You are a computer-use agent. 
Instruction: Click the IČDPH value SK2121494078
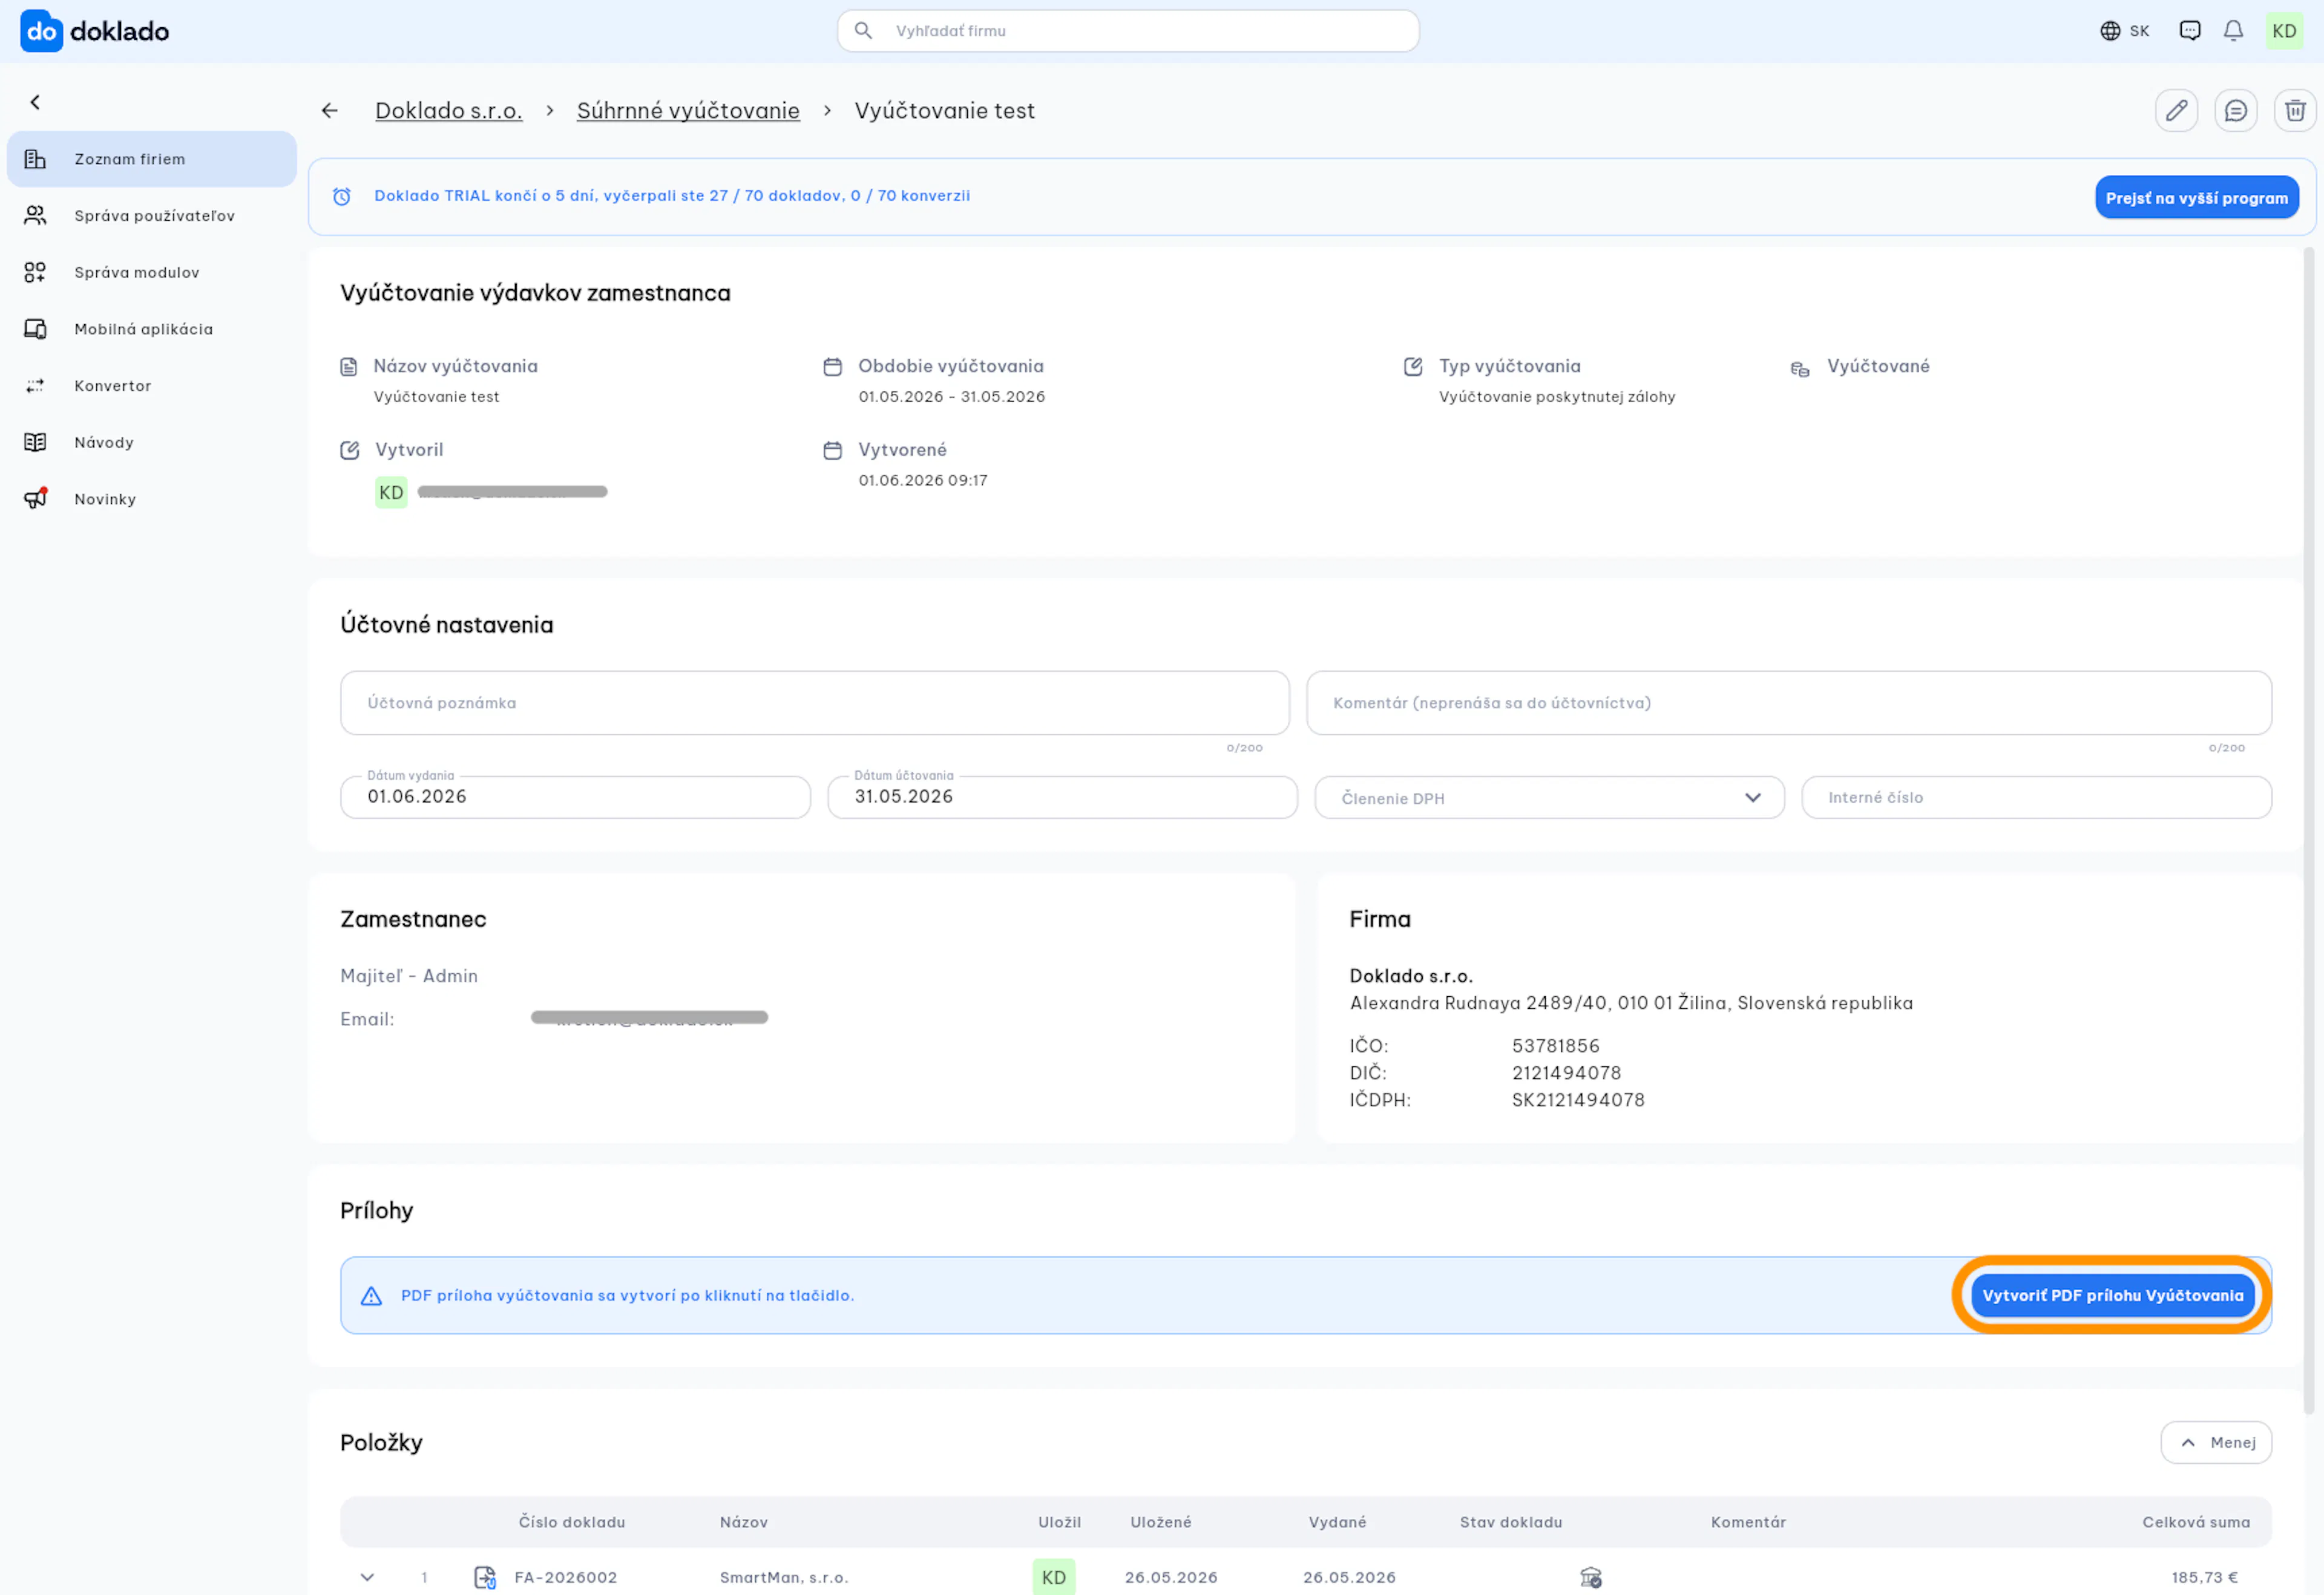coord(1578,1100)
